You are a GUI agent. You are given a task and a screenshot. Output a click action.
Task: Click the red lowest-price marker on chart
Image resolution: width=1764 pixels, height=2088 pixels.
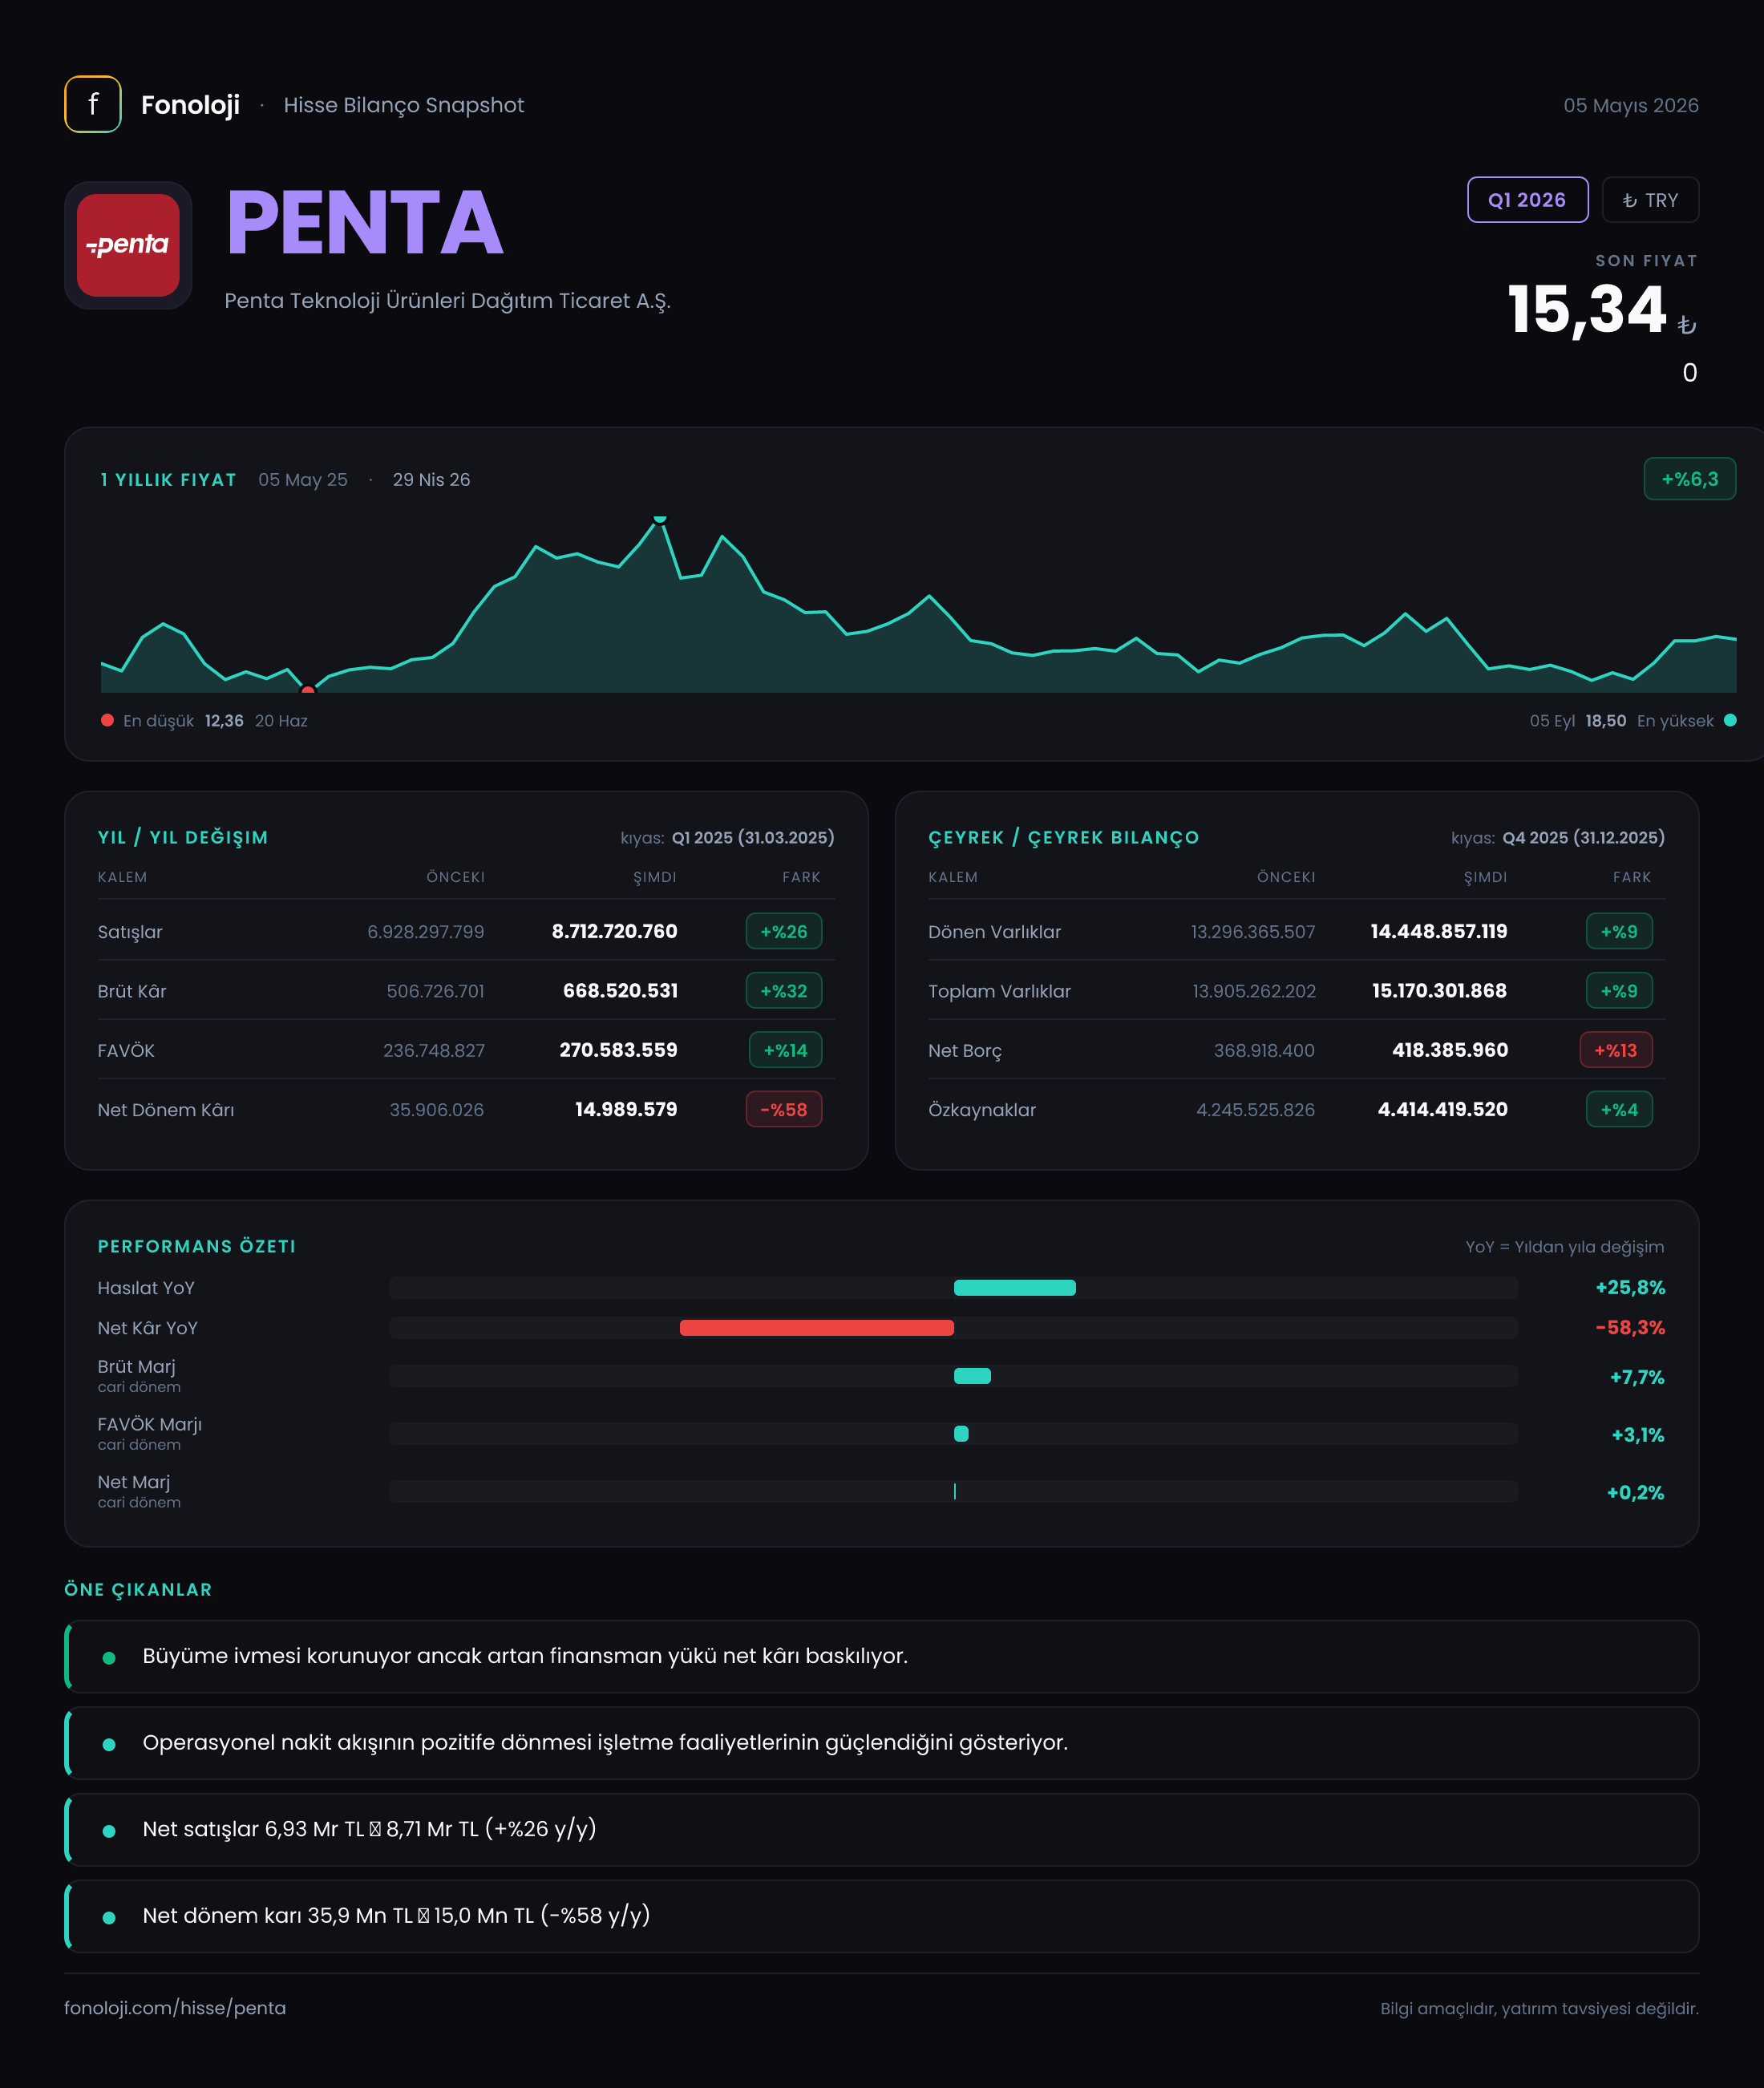[x=308, y=690]
